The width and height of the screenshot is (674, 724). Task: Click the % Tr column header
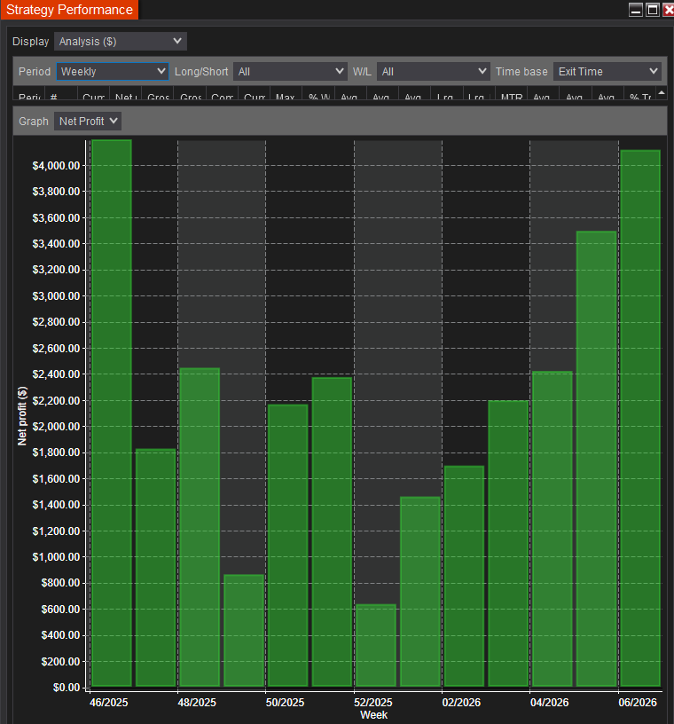pyautogui.click(x=639, y=96)
